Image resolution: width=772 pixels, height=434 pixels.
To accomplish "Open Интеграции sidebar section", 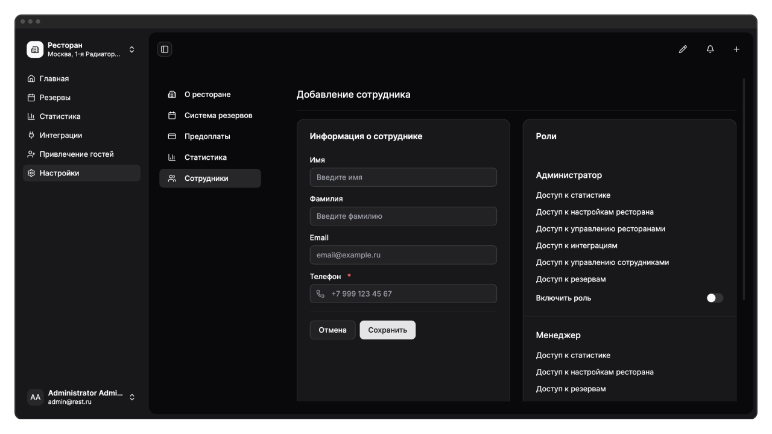I will tap(60, 135).
